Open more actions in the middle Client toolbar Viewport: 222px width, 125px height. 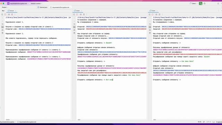coord(87,15)
